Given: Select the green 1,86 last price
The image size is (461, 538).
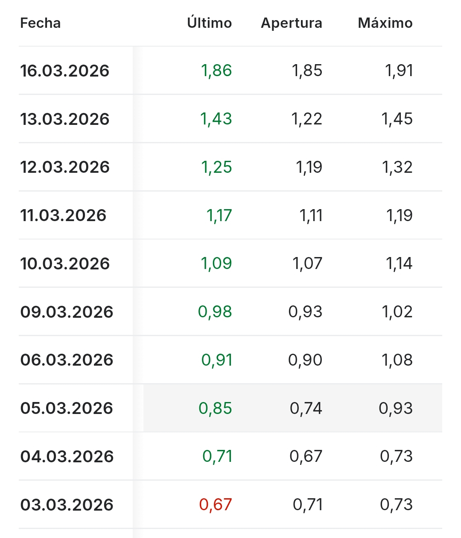Looking at the screenshot, I should pyautogui.click(x=216, y=71).
